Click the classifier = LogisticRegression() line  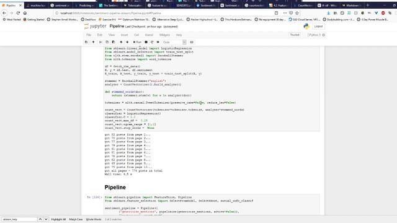133,113
